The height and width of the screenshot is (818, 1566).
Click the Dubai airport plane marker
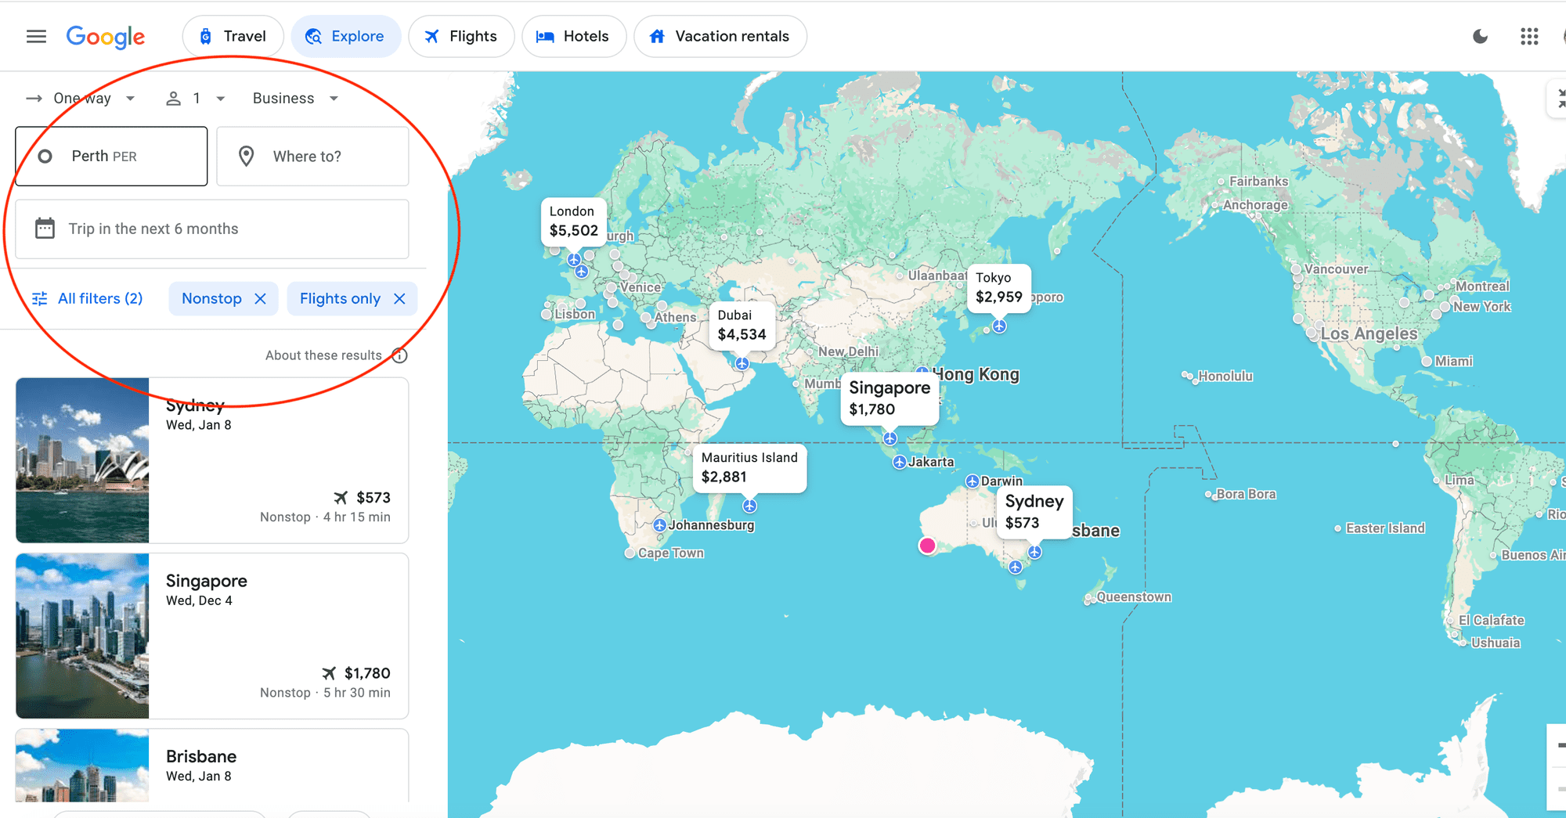tap(742, 364)
